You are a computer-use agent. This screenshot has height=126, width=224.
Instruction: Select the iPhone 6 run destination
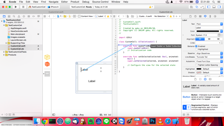tap(53, 7)
